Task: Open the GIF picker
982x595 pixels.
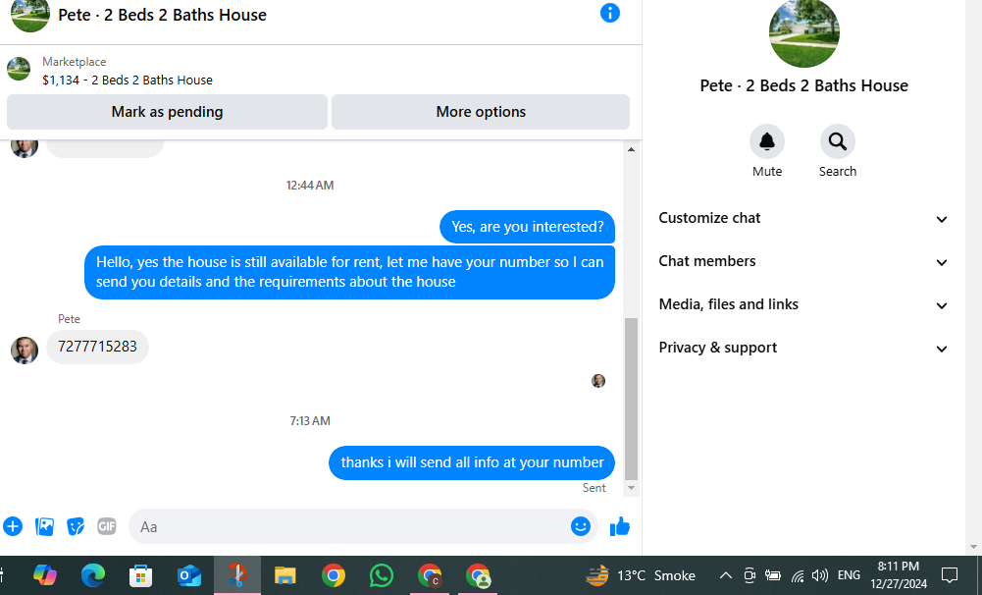Action: 107,526
